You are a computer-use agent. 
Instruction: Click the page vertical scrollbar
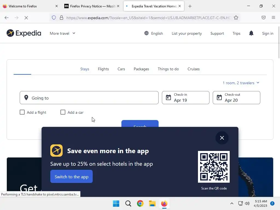[279, 42]
